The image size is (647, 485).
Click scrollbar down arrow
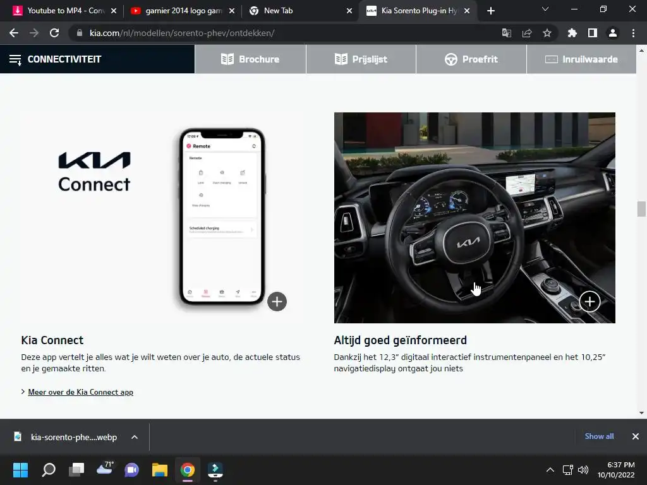641,413
